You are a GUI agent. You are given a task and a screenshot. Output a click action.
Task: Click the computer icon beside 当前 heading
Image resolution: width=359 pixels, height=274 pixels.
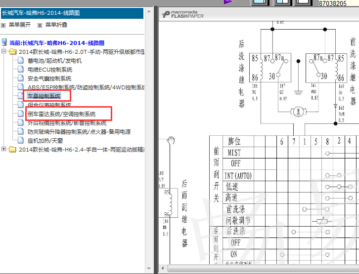click(x=4, y=42)
